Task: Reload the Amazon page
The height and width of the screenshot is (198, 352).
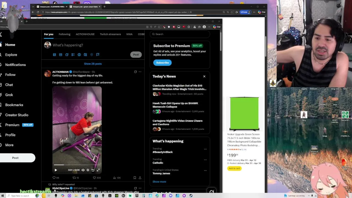Action: (38, 12)
